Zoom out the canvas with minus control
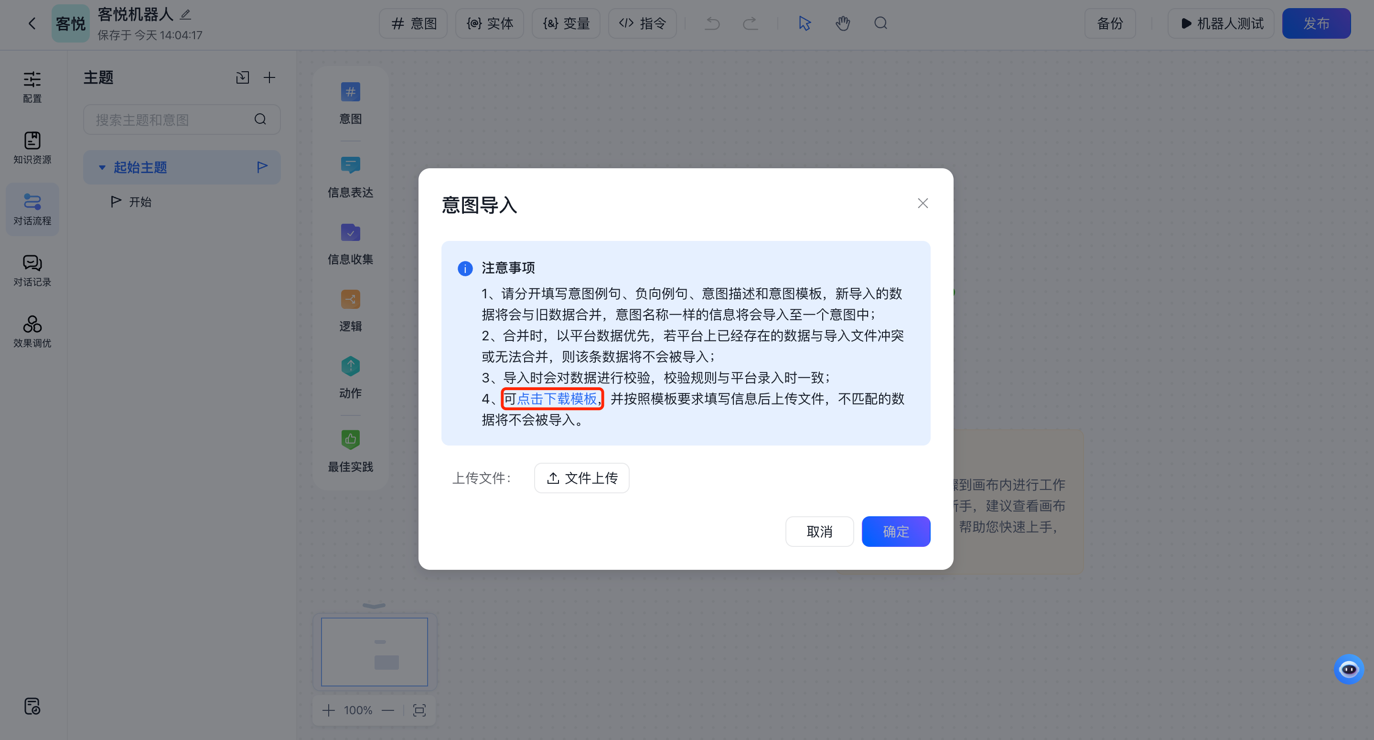1374x740 pixels. 388,710
